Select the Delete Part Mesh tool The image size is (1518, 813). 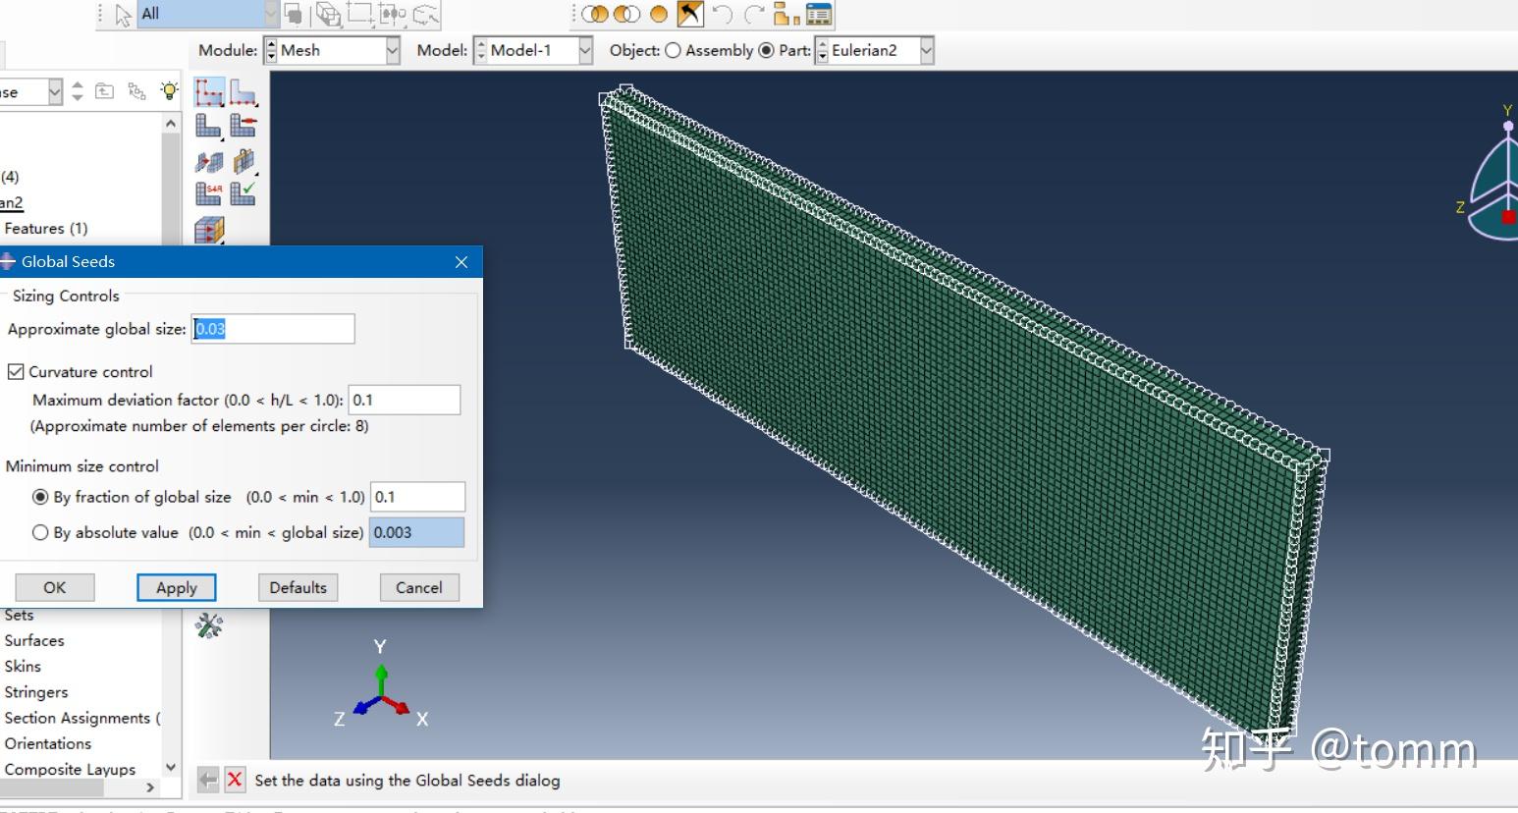pos(243,126)
